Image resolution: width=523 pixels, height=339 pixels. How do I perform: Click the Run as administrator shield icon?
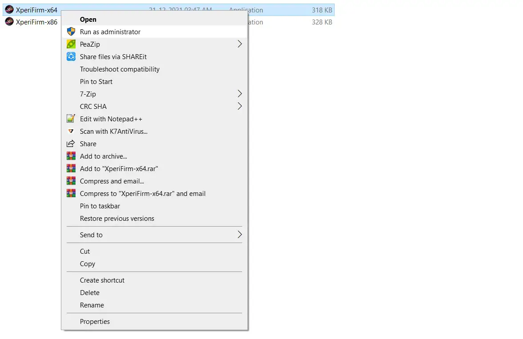71,32
